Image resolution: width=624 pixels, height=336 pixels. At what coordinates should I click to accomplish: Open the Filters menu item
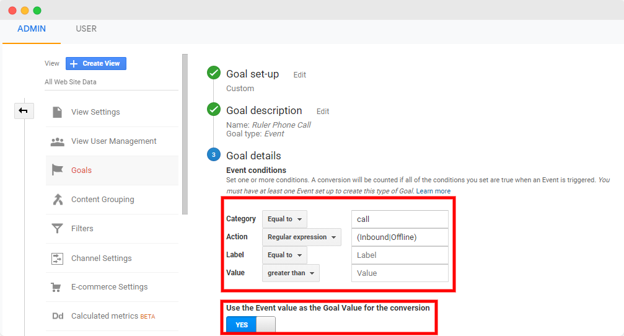[112, 229]
